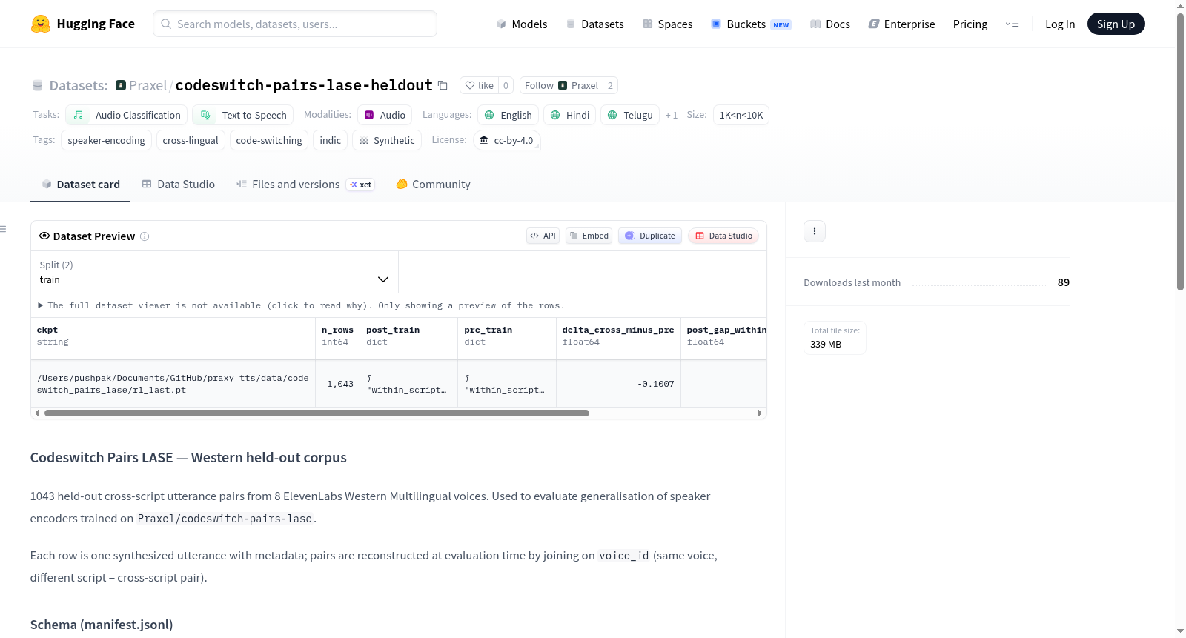Copy the dataset name with copy icon
This screenshot has width=1186, height=638.
point(443,85)
